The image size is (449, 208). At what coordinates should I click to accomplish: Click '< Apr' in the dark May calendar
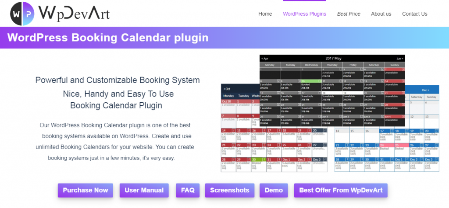(x=264, y=59)
